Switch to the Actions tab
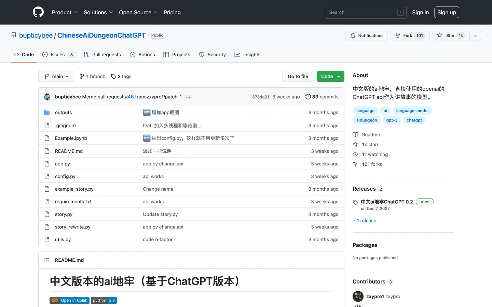492x307 pixels. point(142,55)
